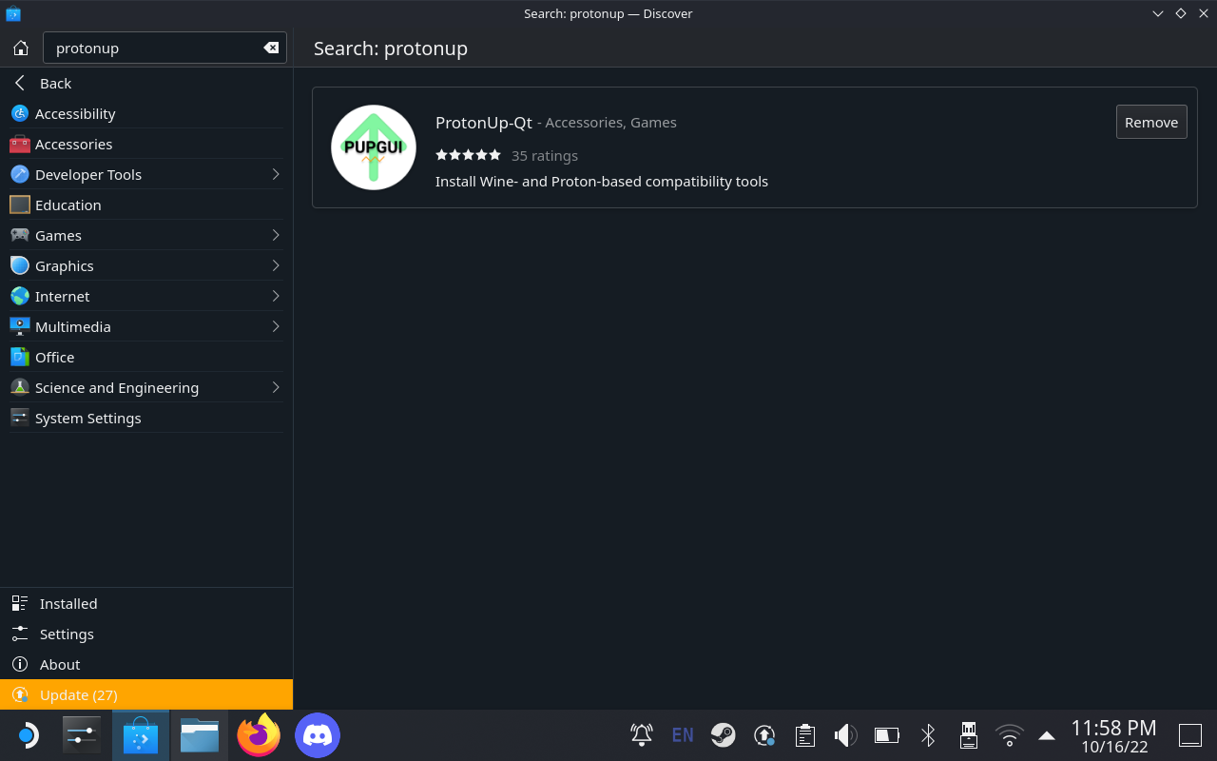
Task: Show hidden system tray icons arrow
Action: click(x=1047, y=734)
